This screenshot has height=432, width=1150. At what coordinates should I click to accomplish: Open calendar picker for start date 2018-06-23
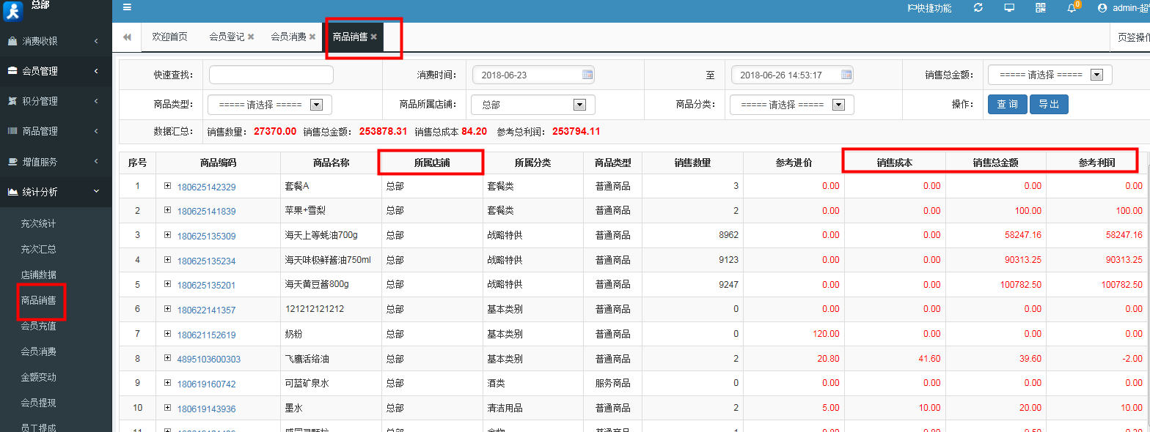pos(587,75)
